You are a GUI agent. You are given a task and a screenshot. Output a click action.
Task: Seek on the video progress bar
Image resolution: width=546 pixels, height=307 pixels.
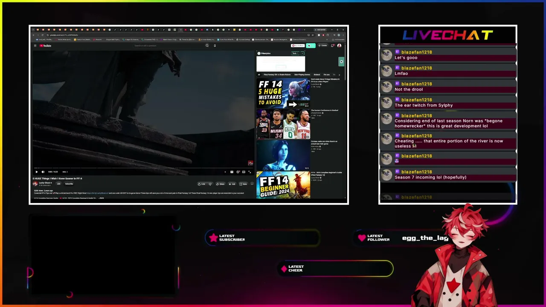click(144, 168)
